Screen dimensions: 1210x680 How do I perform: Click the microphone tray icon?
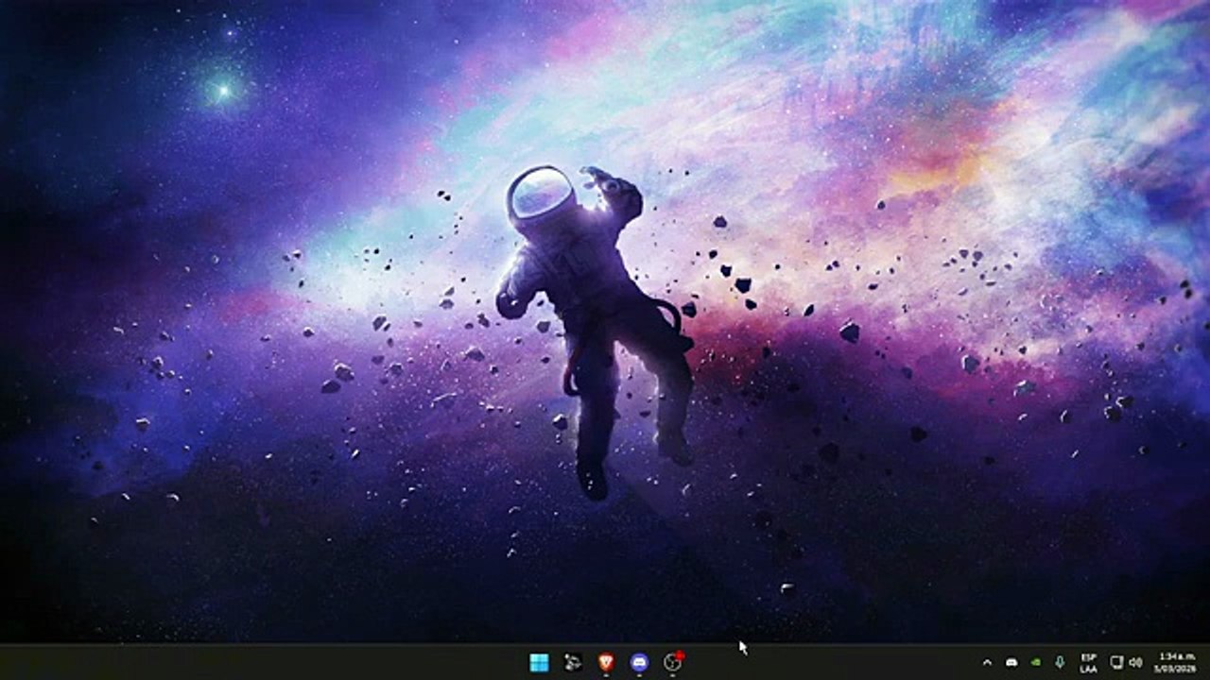pos(1060,662)
